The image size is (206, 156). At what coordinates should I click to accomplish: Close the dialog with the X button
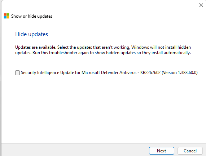click(201, 5)
